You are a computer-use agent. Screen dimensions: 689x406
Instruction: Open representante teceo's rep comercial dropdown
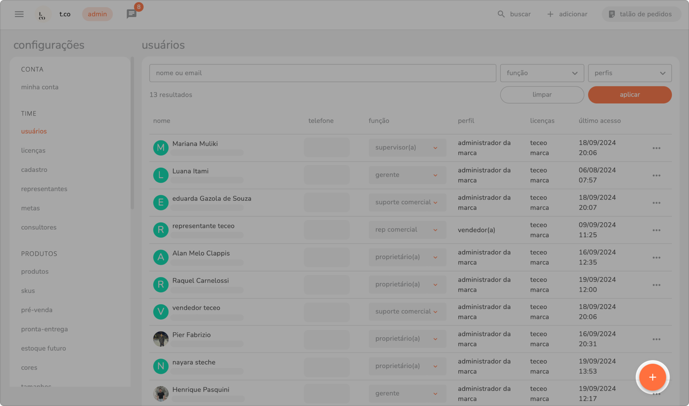407,230
